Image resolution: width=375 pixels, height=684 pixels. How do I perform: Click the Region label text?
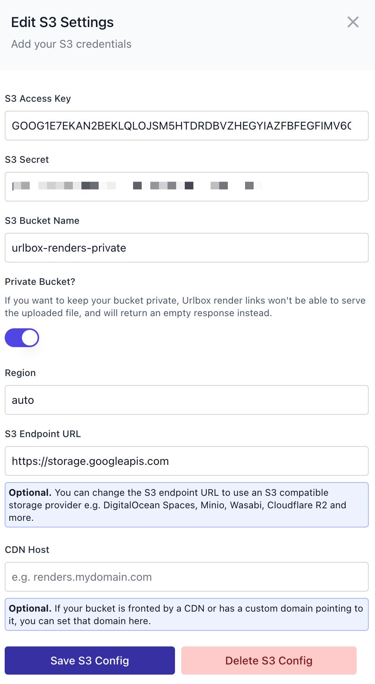[x=20, y=373]
